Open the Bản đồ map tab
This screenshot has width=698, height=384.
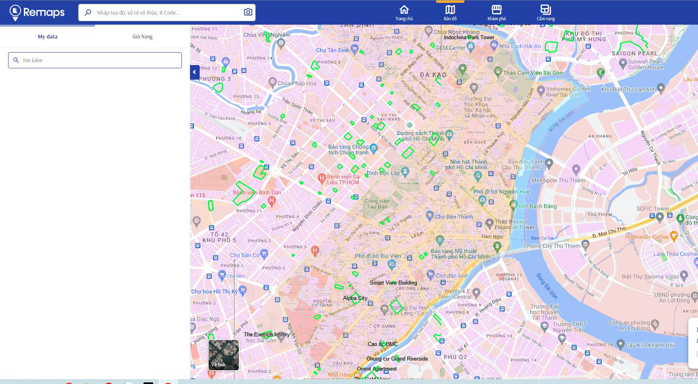450,13
